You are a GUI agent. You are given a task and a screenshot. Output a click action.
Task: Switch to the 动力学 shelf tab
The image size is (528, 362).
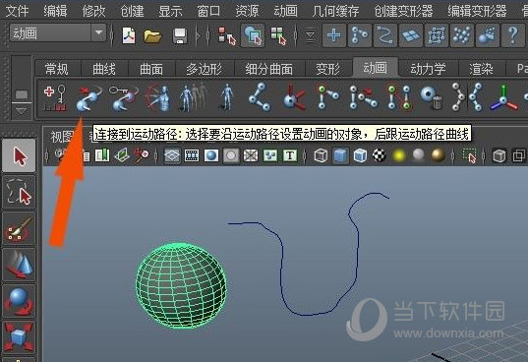pos(428,69)
